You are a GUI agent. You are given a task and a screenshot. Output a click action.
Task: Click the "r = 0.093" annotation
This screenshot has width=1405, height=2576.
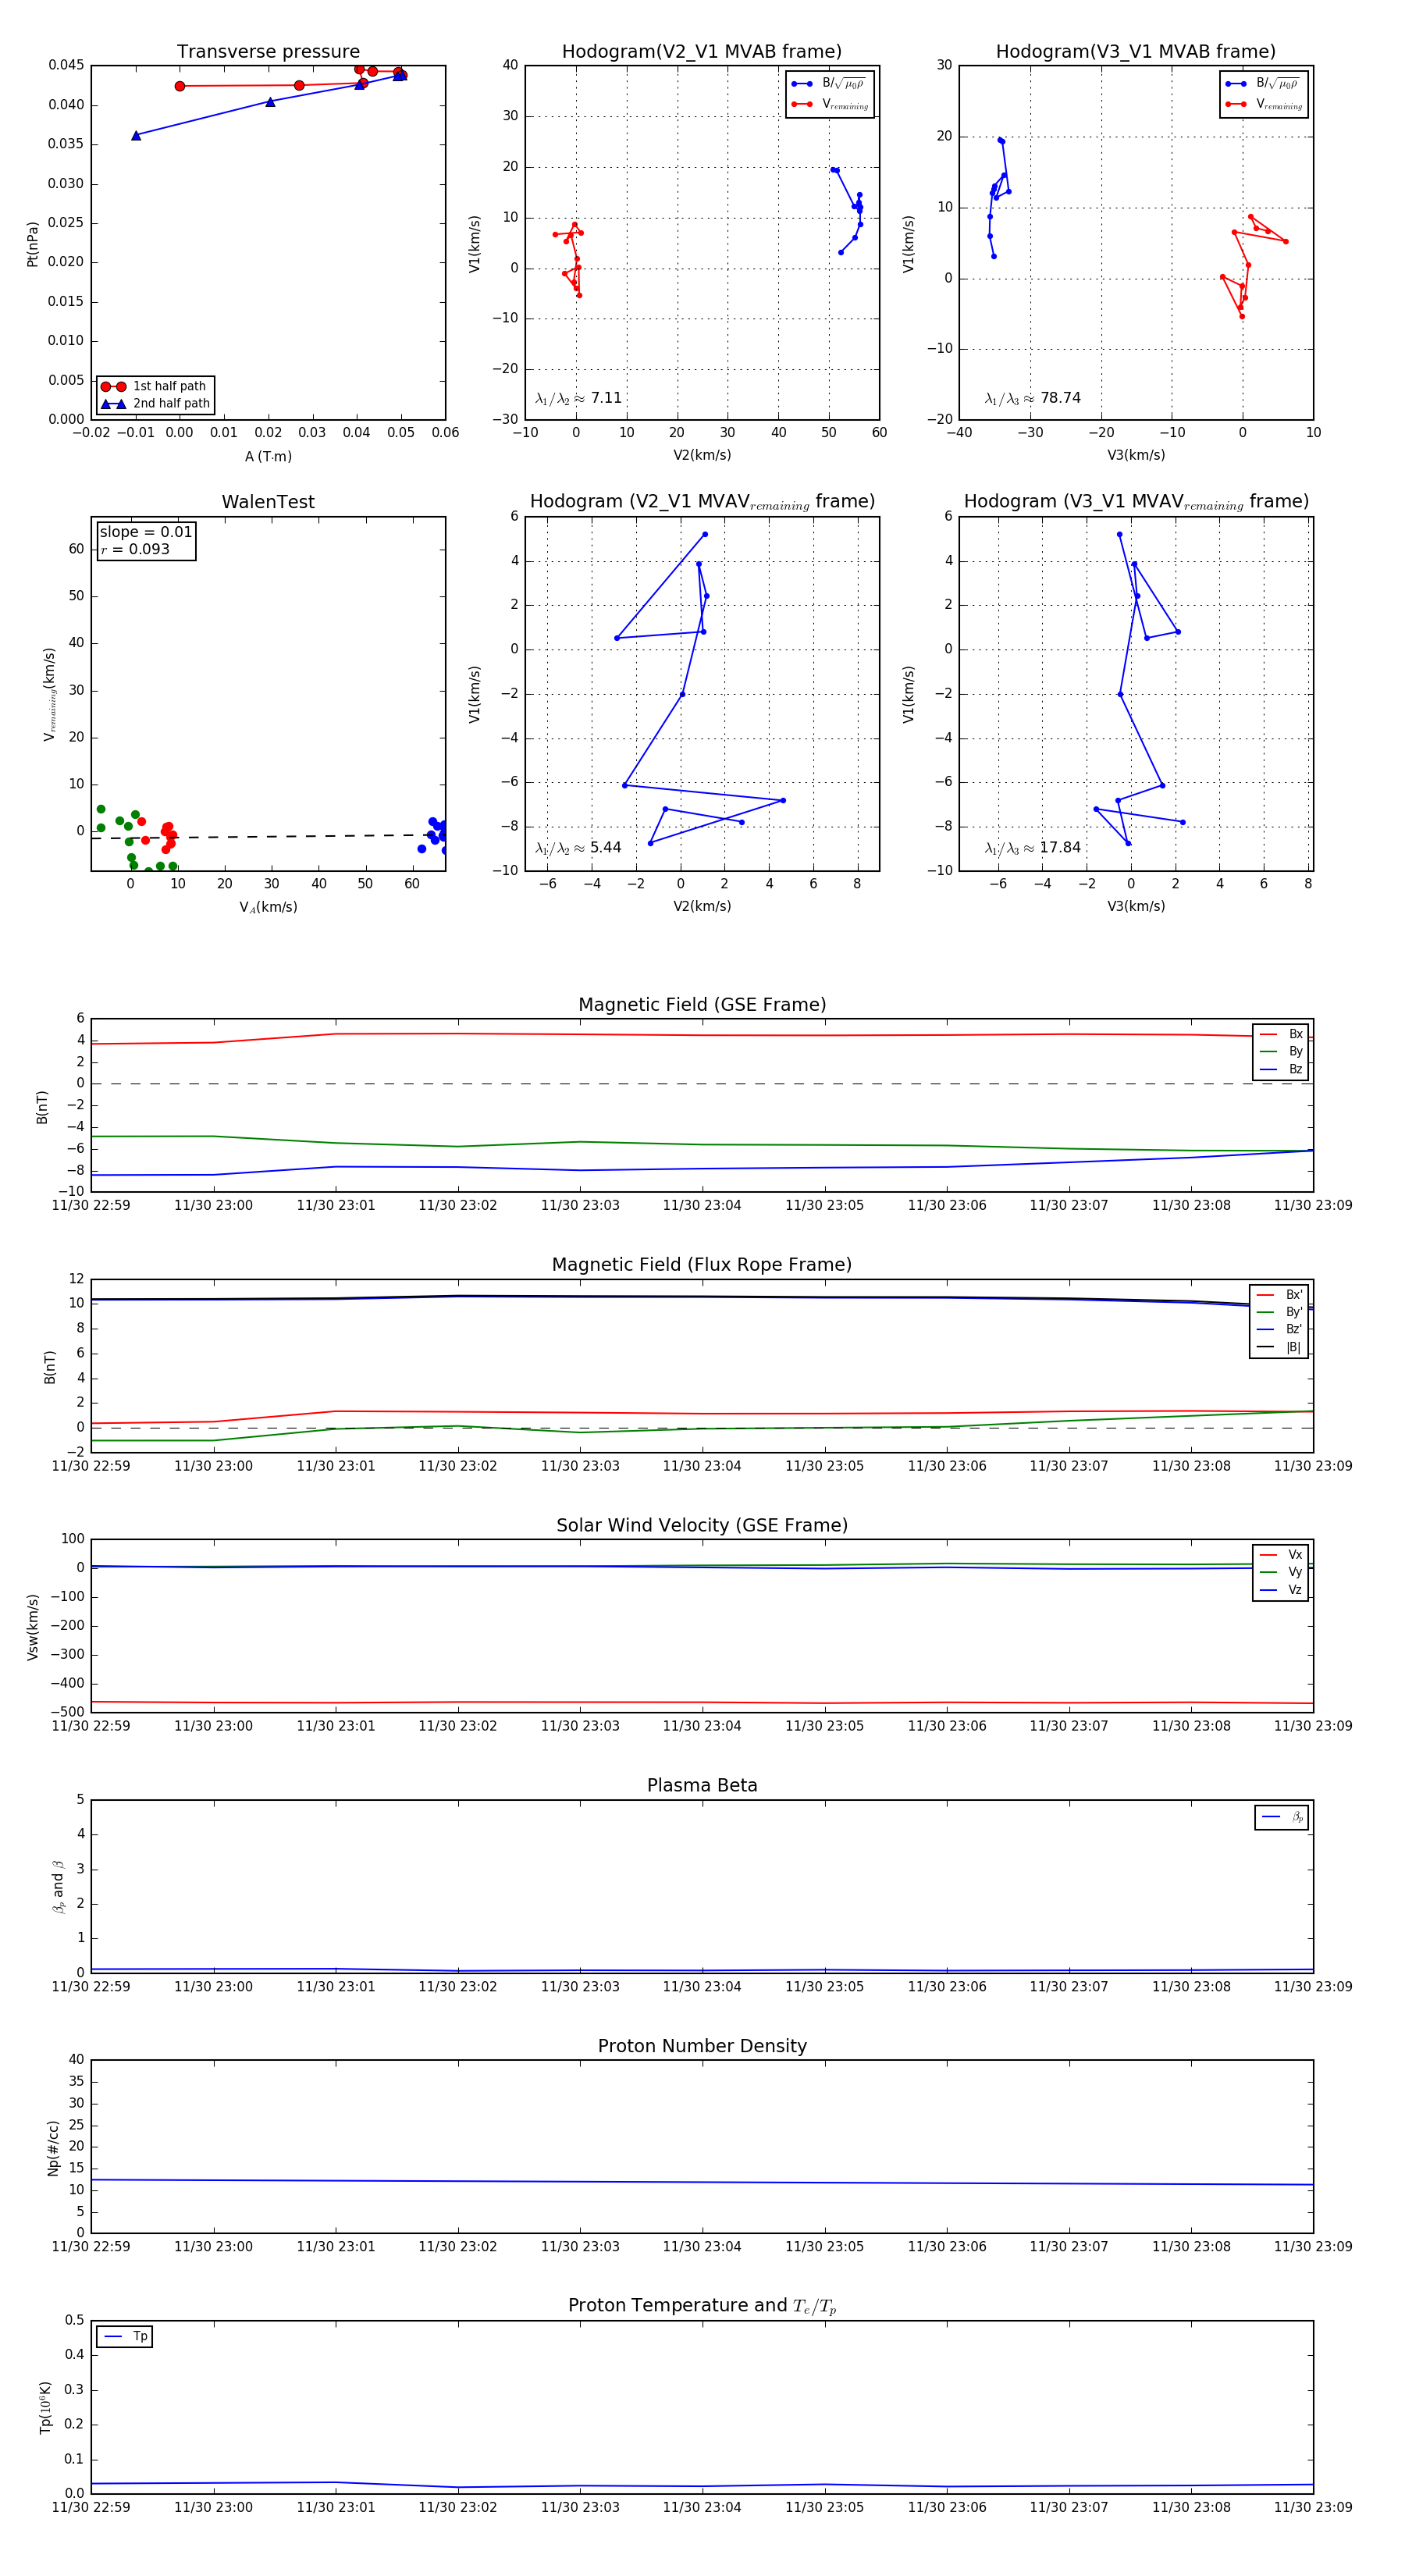click(x=135, y=549)
